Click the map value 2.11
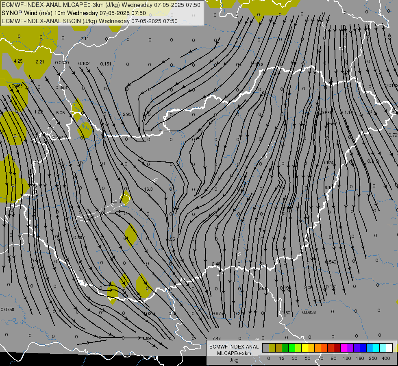The width and height of the screenshot is (398, 366). (85, 39)
